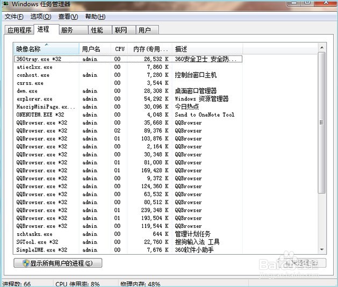The image size is (338, 287).
Task: Select the ONENOTEM.EXE *32 process row
Action: click(x=128, y=114)
